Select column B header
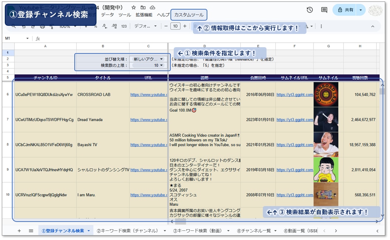390x240 pixels. [x=103, y=46]
